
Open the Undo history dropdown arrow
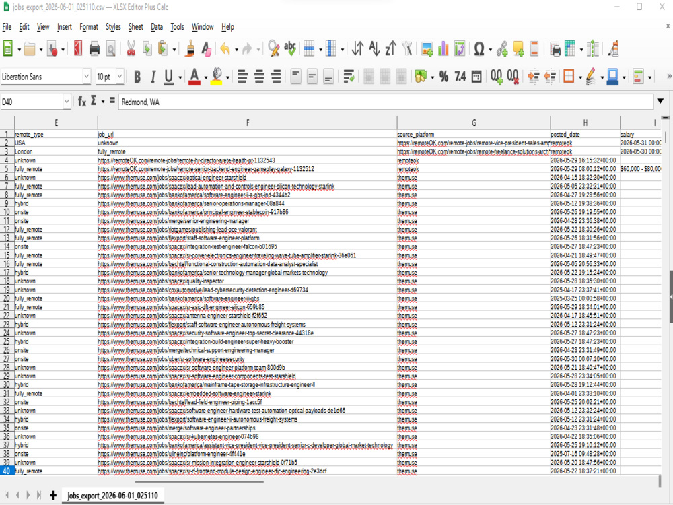pyautogui.click(x=236, y=50)
